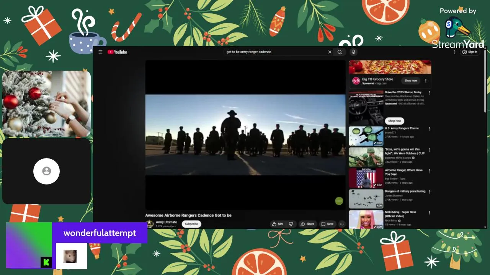Image resolution: width=490 pixels, height=275 pixels.
Task: Open the YouTube hamburger guide menu
Action: [x=100, y=52]
